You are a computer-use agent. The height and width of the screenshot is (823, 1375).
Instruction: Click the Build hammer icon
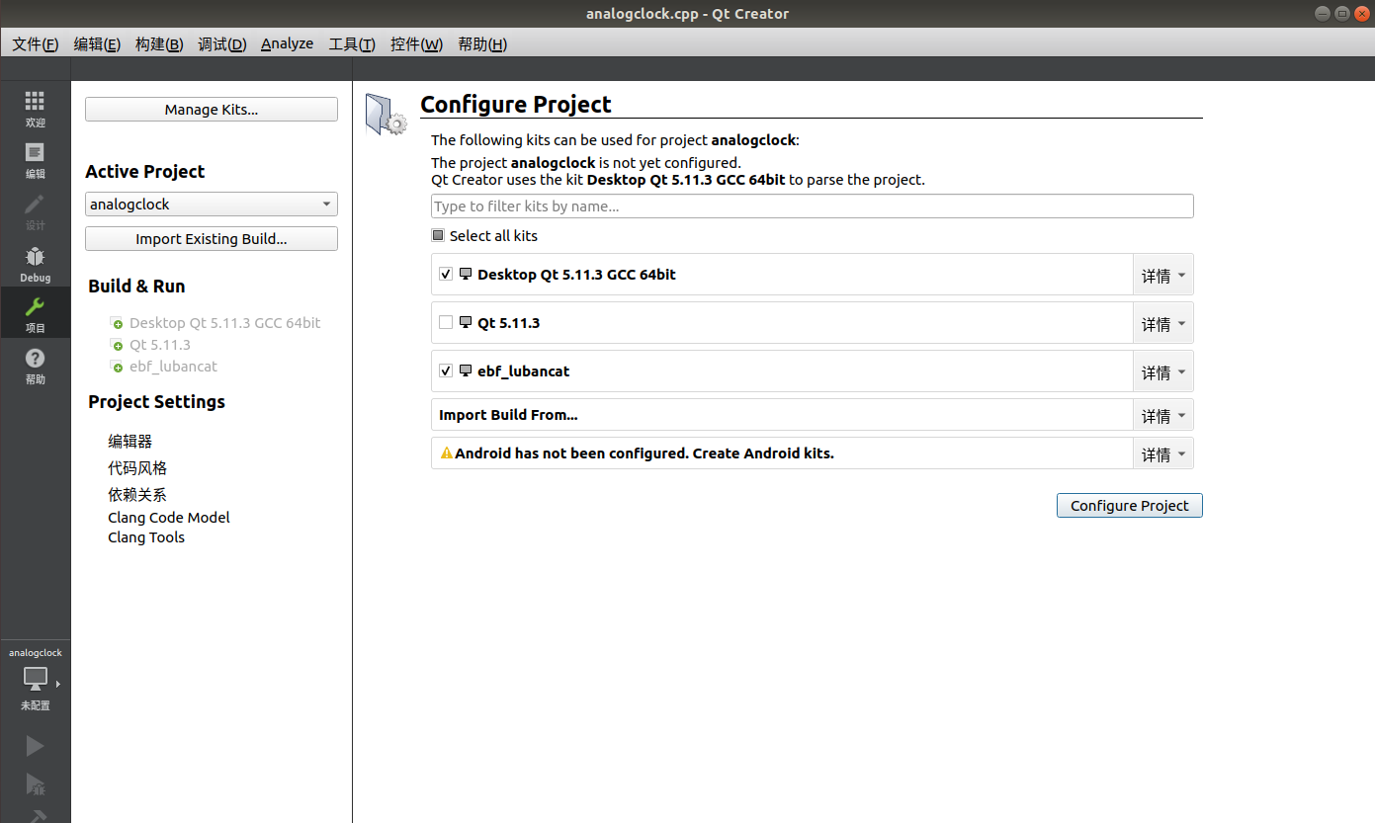point(35,816)
